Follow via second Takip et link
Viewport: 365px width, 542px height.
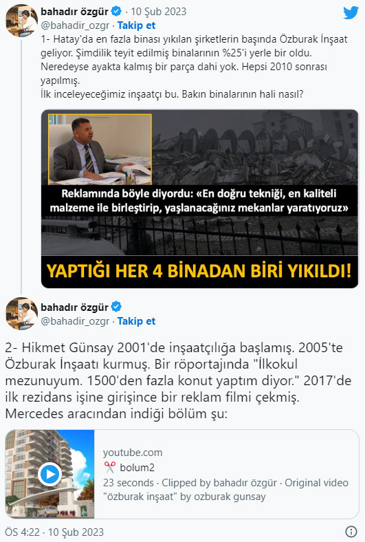(x=136, y=321)
